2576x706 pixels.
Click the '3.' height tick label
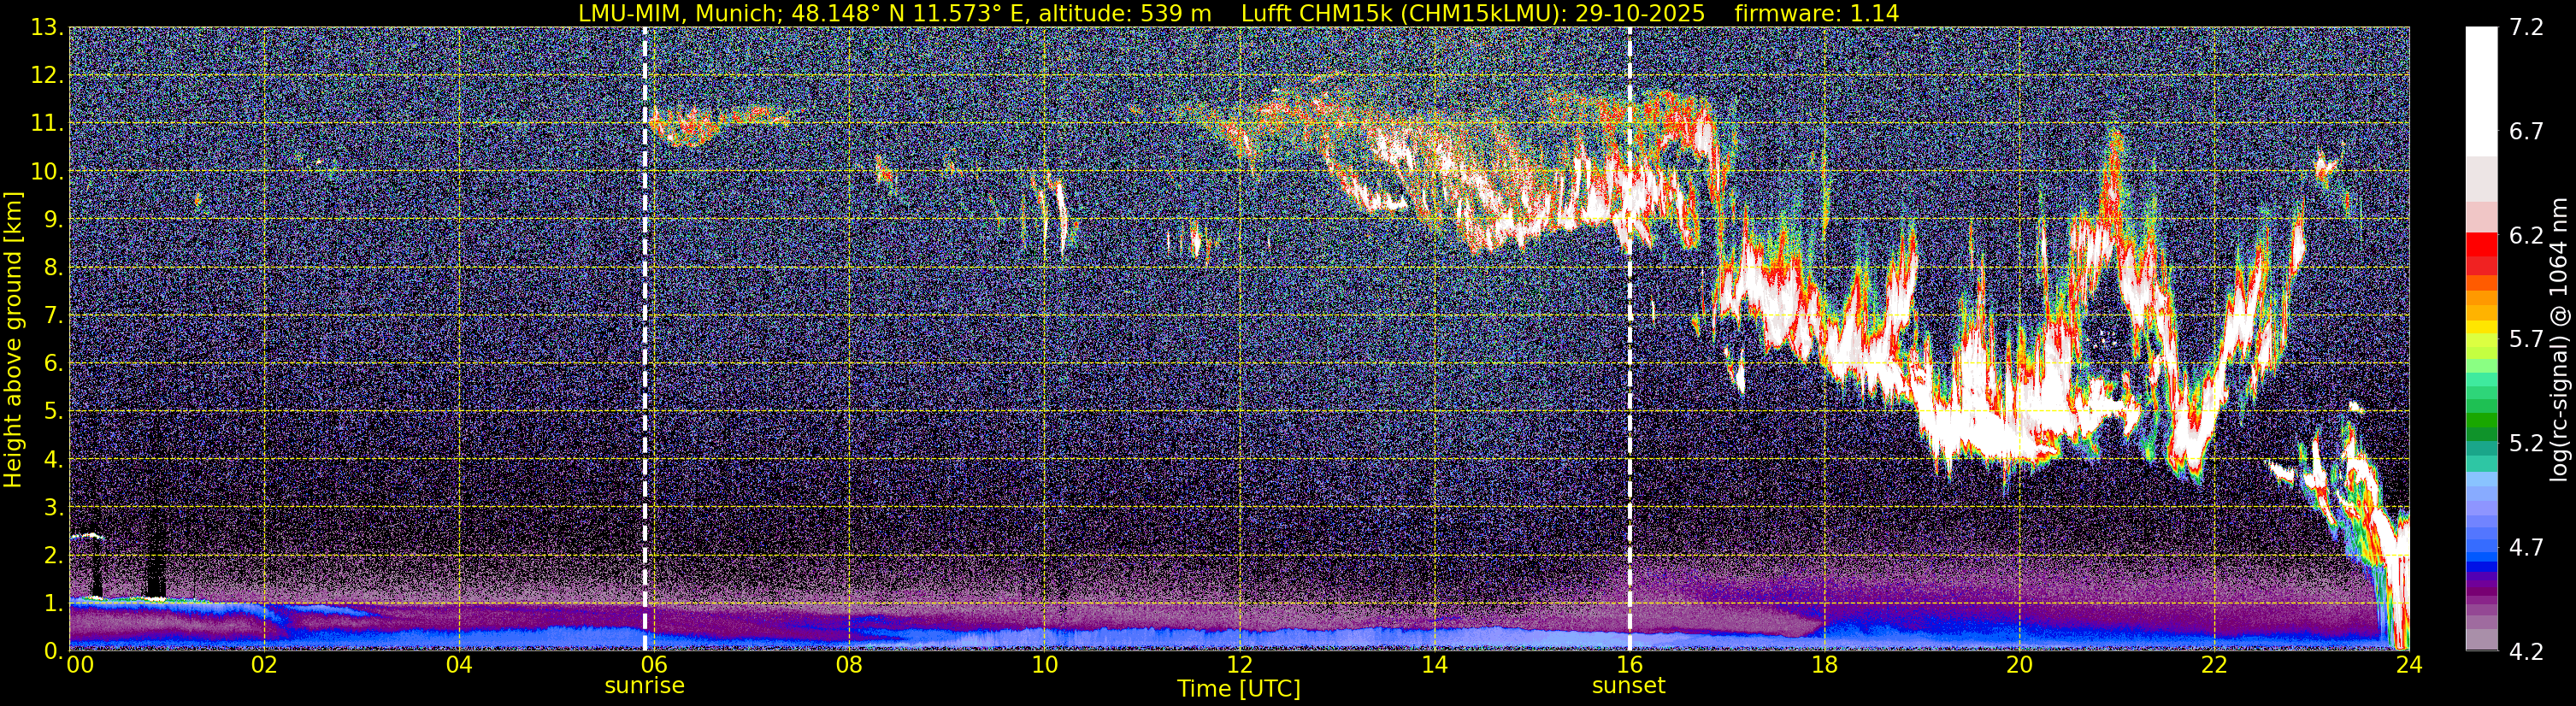coord(53,508)
